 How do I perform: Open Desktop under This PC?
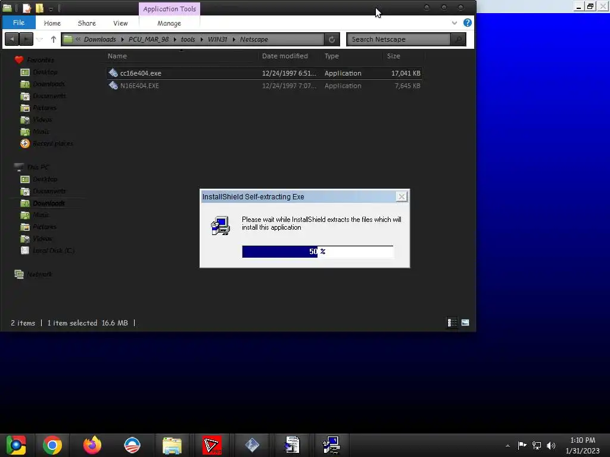(x=45, y=179)
